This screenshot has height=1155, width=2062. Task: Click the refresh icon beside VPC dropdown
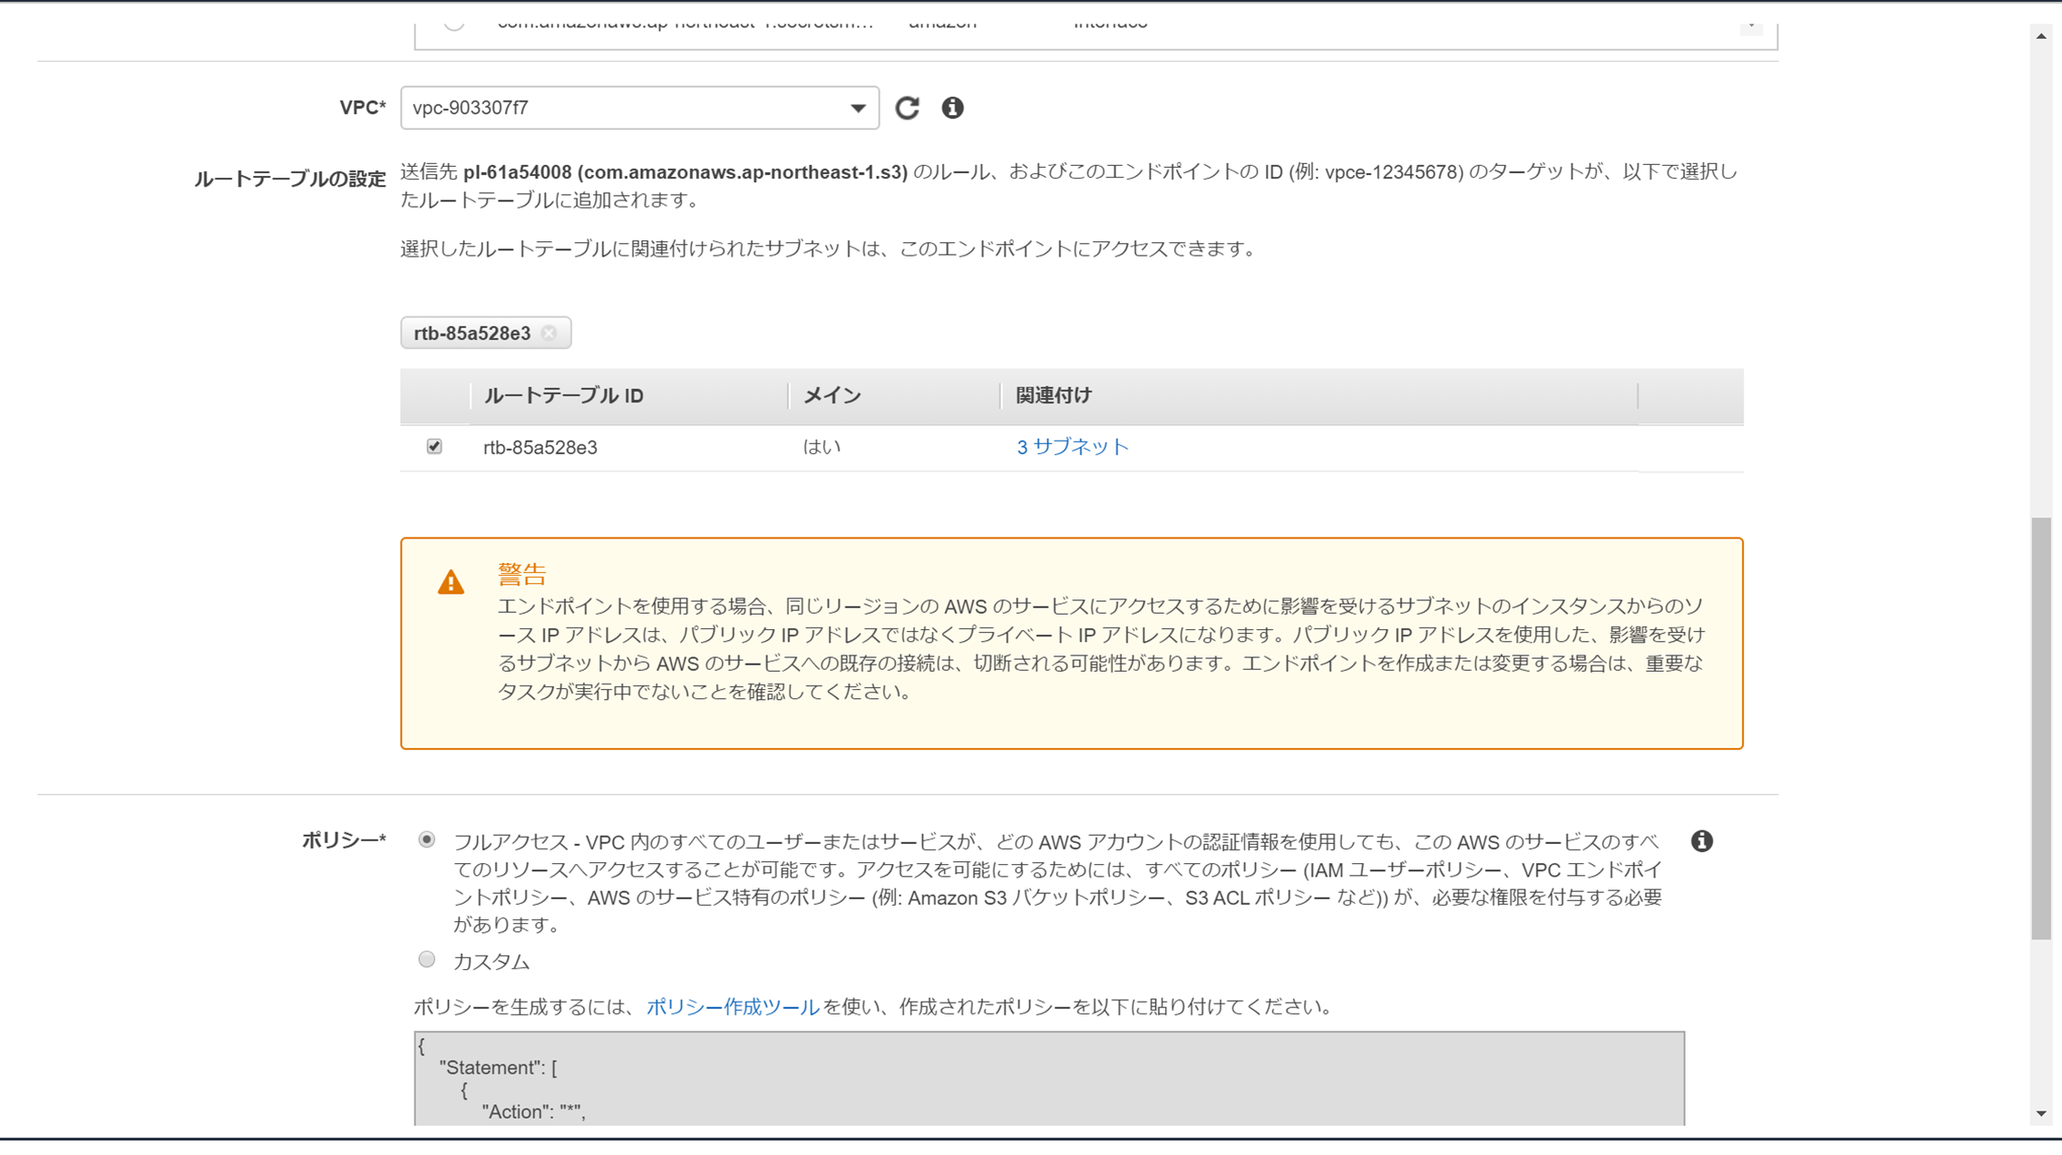[x=907, y=108]
